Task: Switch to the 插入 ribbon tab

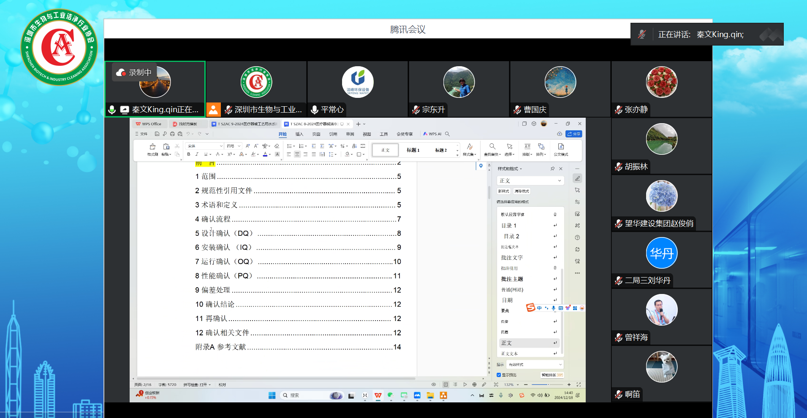Action: point(299,134)
